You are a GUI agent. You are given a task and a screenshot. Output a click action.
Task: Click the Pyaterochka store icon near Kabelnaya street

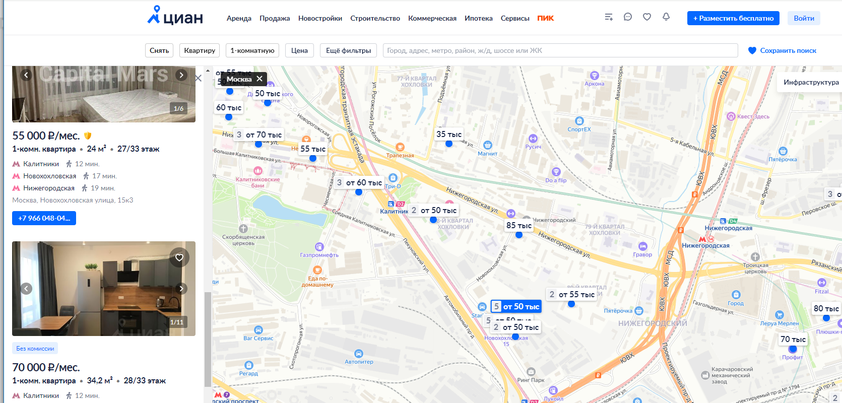click(x=783, y=151)
